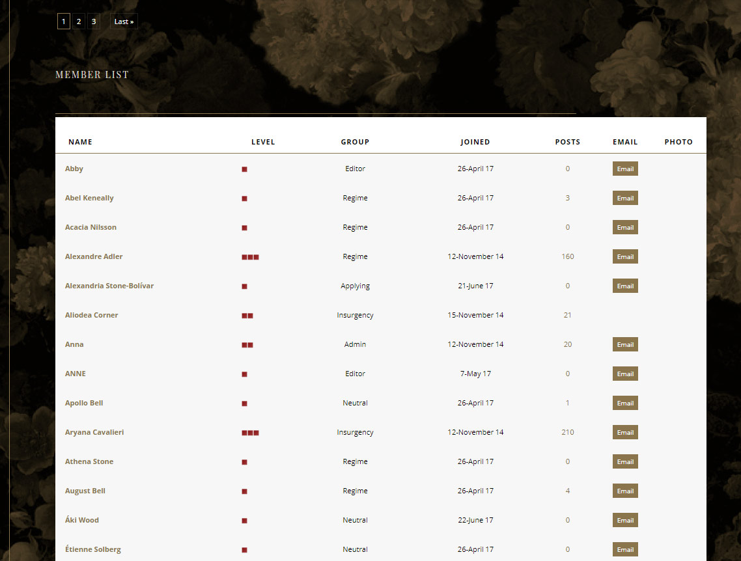741x561 pixels.
Task: Sort by LEVEL column header
Action: (x=263, y=142)
